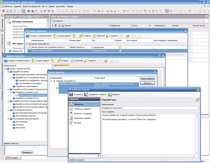Click the stepper arrows below Задача sidebar

point(98,156)
